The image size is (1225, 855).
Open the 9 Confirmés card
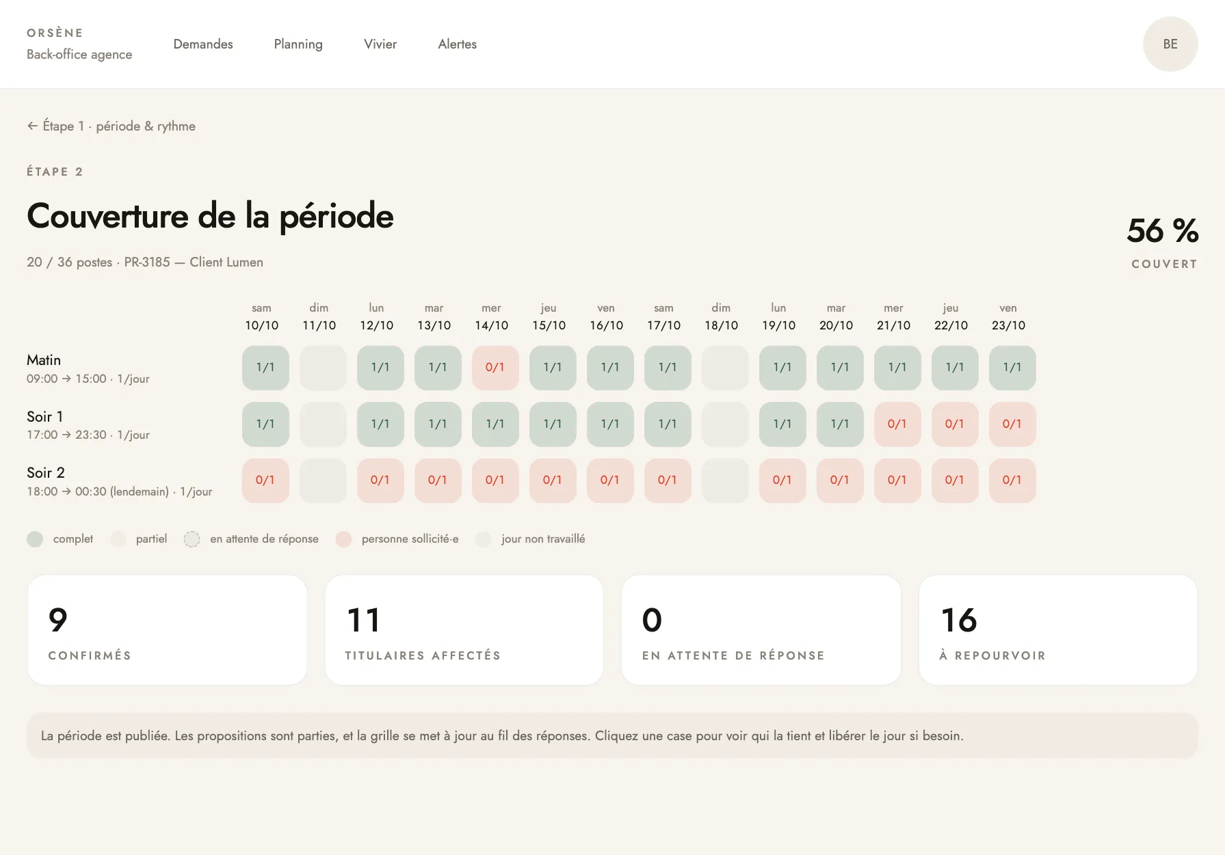pyautogui.click(x=167, y=630)
